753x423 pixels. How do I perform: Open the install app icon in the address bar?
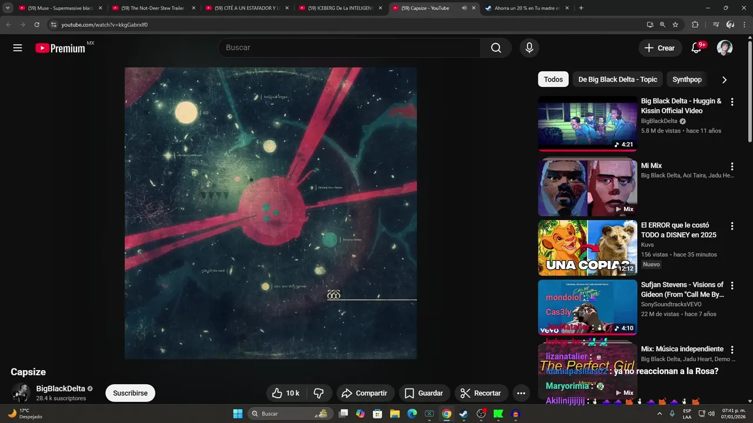pos(649,25)
